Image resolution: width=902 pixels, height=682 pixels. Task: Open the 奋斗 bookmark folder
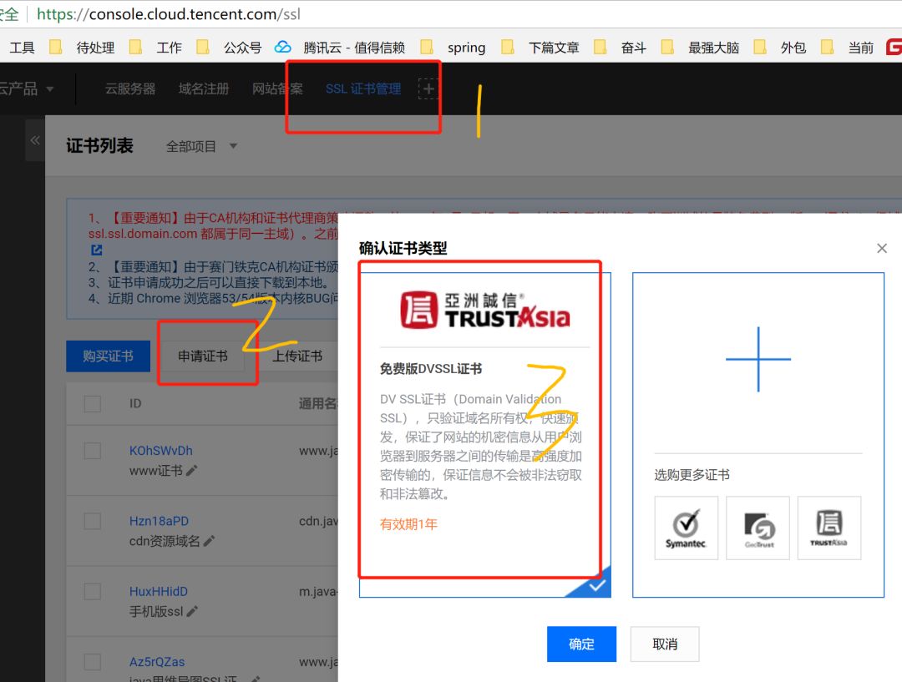pos(620,47)
